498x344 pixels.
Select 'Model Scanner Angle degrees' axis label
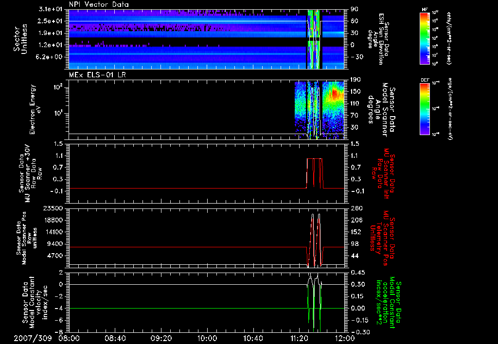(x=381, y=109)
